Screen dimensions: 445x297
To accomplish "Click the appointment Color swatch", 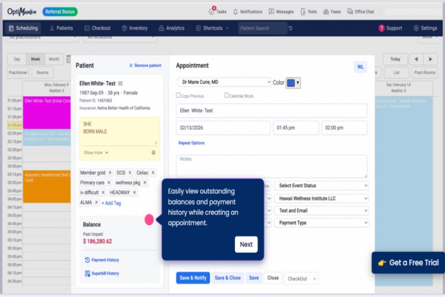I will [291, 83].
